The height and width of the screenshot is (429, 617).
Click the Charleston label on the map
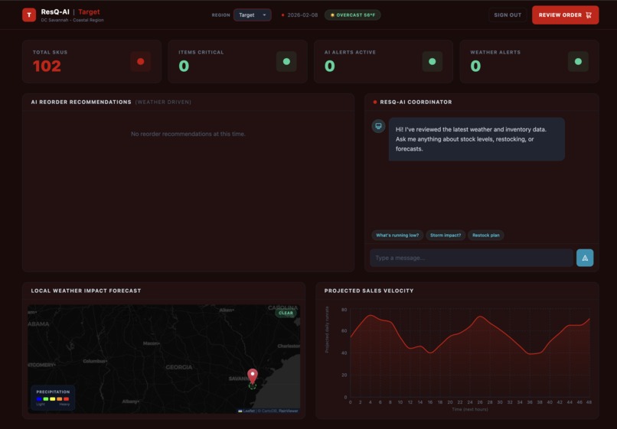pyautogui.click(x=289, y=346)
